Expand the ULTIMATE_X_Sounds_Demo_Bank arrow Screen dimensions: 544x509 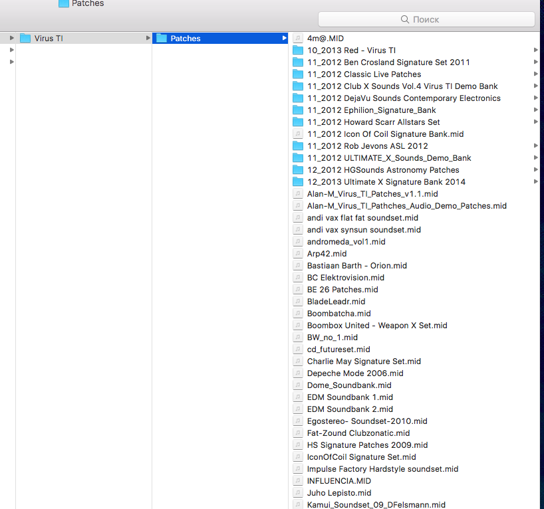click(x=535, y=157)
